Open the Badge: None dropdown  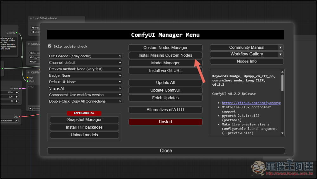[x=85, y=75]
